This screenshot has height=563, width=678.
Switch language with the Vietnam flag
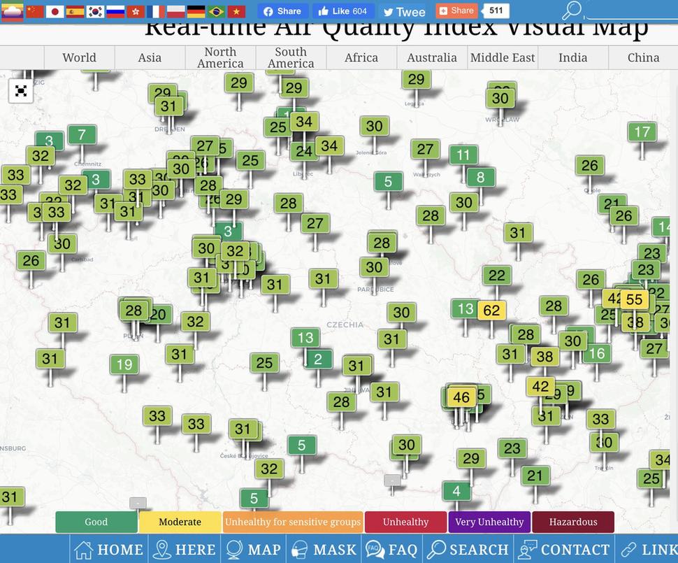(236, 12)
